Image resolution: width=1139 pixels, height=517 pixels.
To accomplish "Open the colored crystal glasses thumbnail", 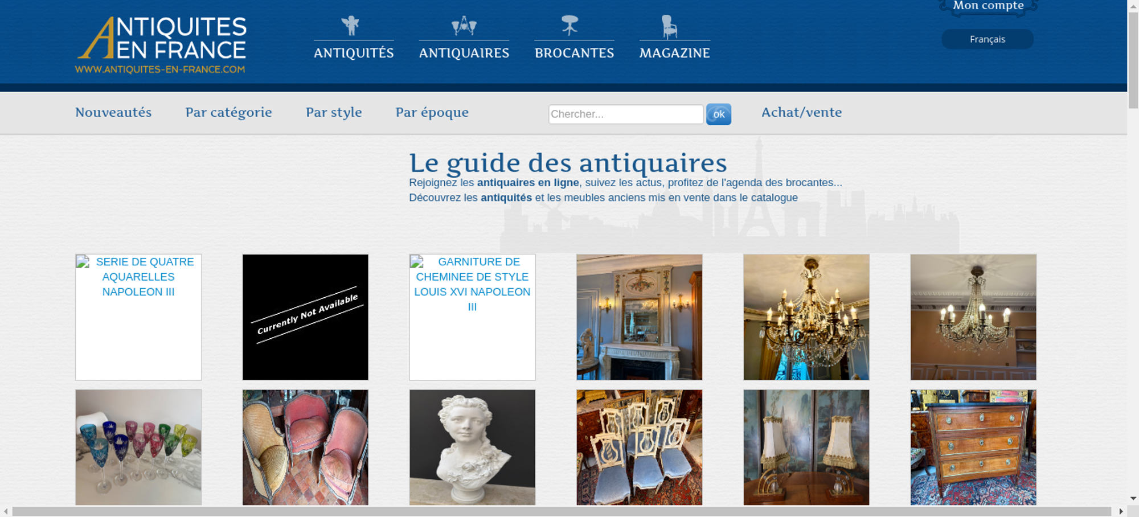I will tap(138, 447).
